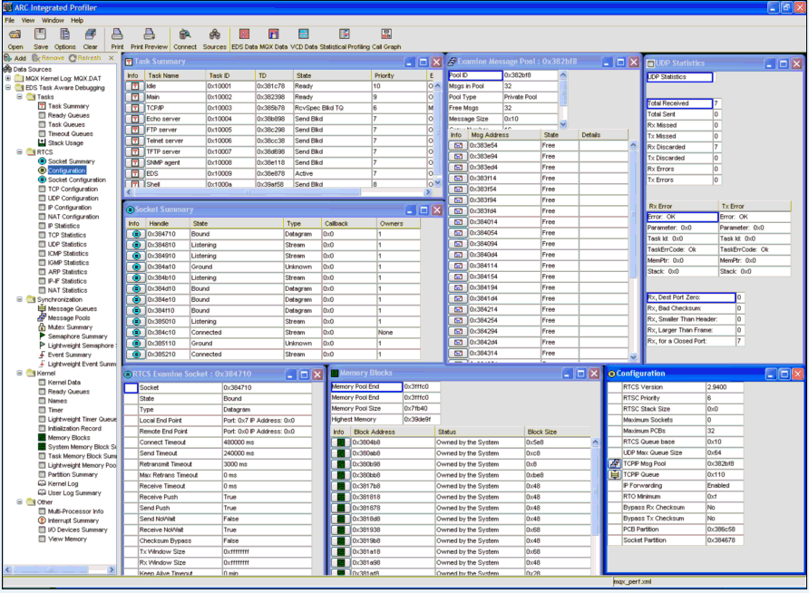
Task: Click the info icon for TCPIP Msg Pool
Action: [614, 463]
